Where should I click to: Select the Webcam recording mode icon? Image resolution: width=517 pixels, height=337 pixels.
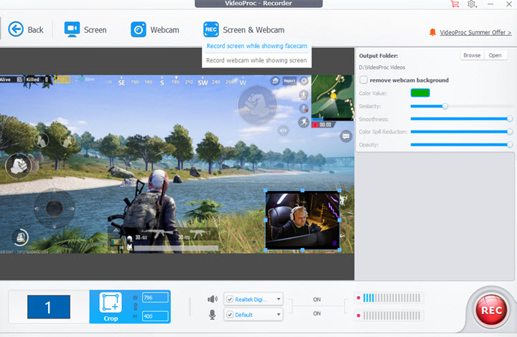point(139,29)
